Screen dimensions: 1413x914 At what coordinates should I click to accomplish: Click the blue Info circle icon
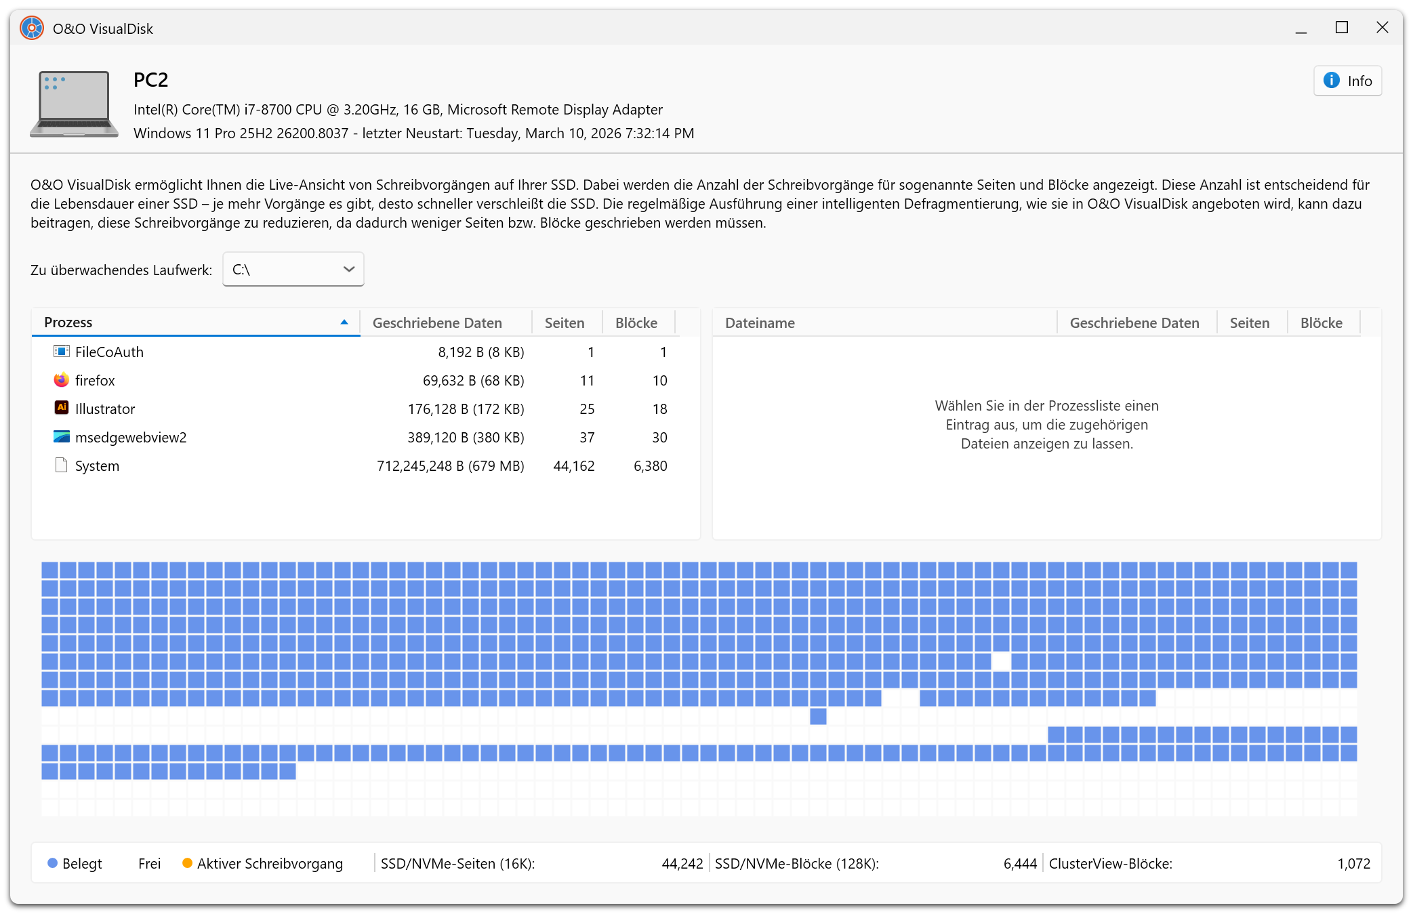pos(1331,81)
